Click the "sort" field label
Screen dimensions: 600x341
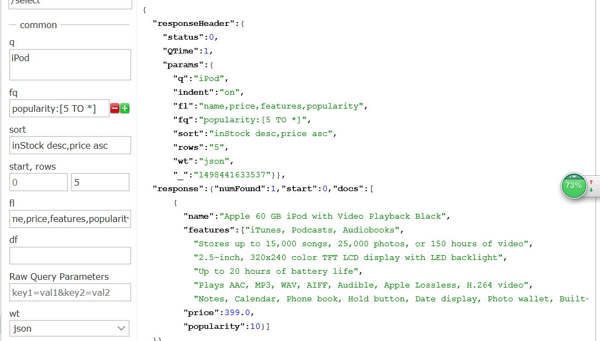(18, 130)
